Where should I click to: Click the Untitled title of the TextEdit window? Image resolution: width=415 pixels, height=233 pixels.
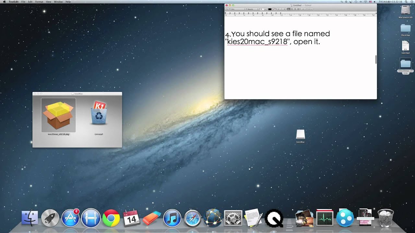pyautogui.click(x=297, y=5)
